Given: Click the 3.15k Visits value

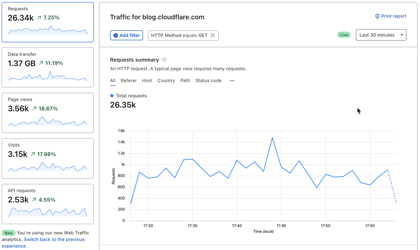Looking at the screenshot, I should [x=17, y=155].
